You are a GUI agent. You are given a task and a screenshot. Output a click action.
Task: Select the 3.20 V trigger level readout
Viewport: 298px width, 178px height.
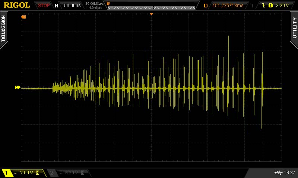282,6
